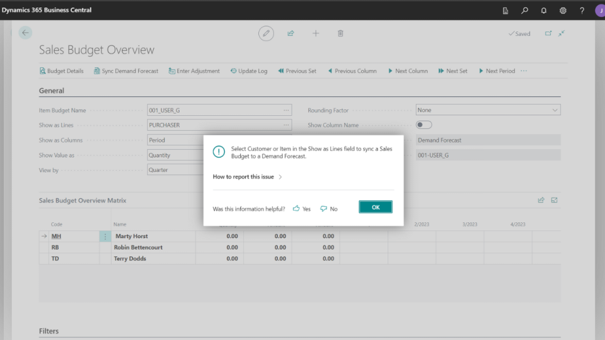Viewport: 605px width, 340px height.
Task: Click Sync Demand Forecast action
Action: [126, 71]
